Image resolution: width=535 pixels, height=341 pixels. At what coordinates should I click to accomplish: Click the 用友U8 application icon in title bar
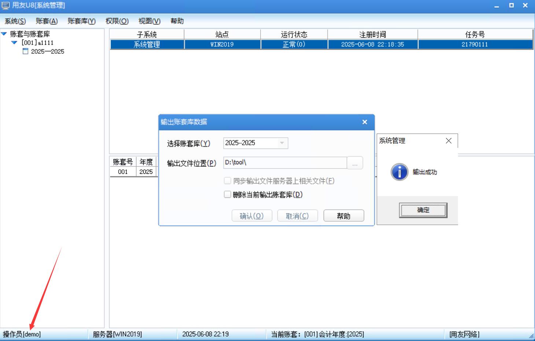tap(5, 5)
